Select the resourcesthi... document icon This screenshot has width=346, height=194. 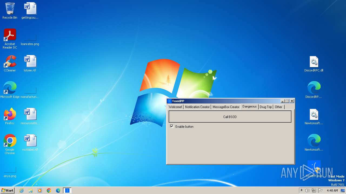coord(30,116)
